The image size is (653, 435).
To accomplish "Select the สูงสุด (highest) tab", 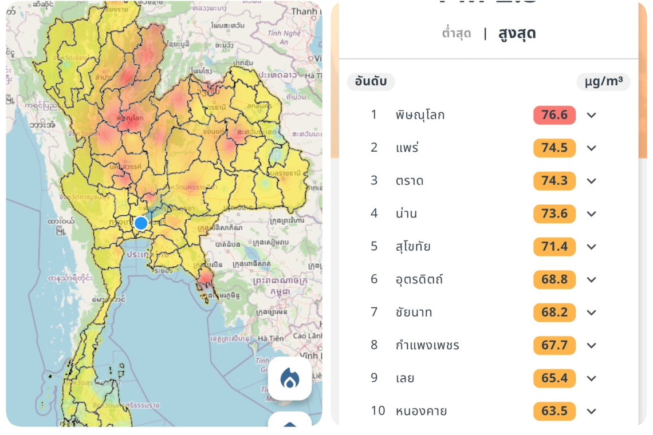I will [x=517, y=33].
